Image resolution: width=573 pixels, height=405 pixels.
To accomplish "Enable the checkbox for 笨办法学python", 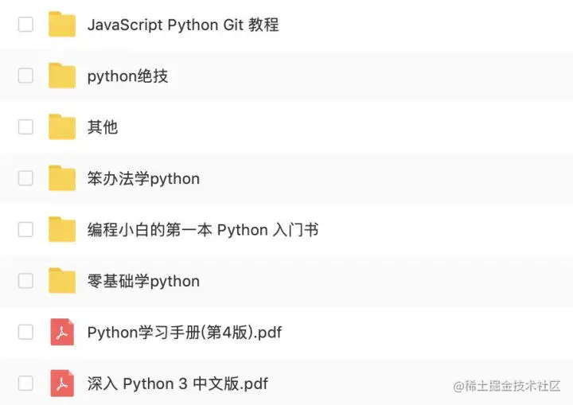I will [x=25, y=178].
